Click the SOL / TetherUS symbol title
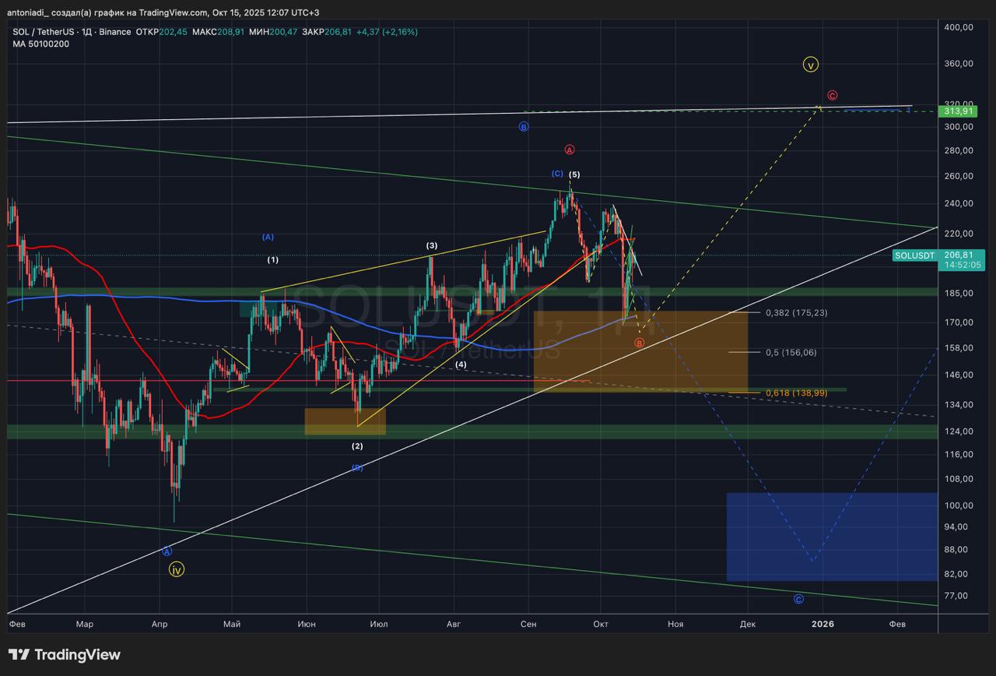 44,32
